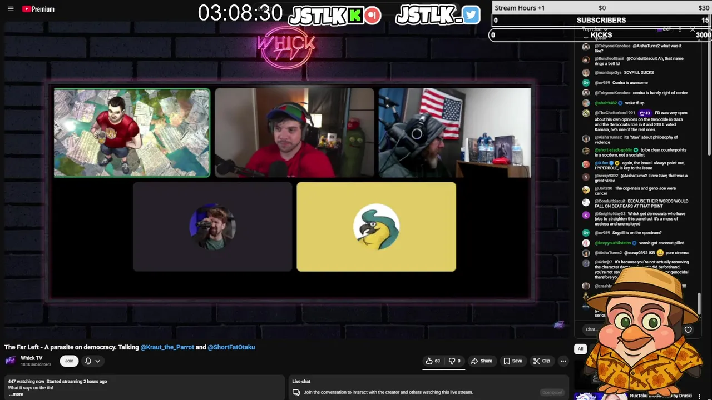
Task: Click the '447 watching now' text
Action: (26, 382)
